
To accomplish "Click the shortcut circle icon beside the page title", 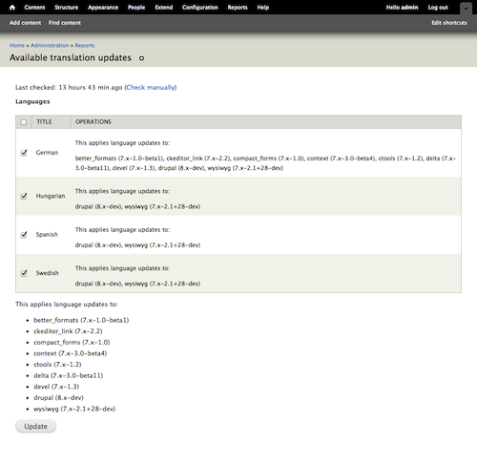I will pos(141,58).
